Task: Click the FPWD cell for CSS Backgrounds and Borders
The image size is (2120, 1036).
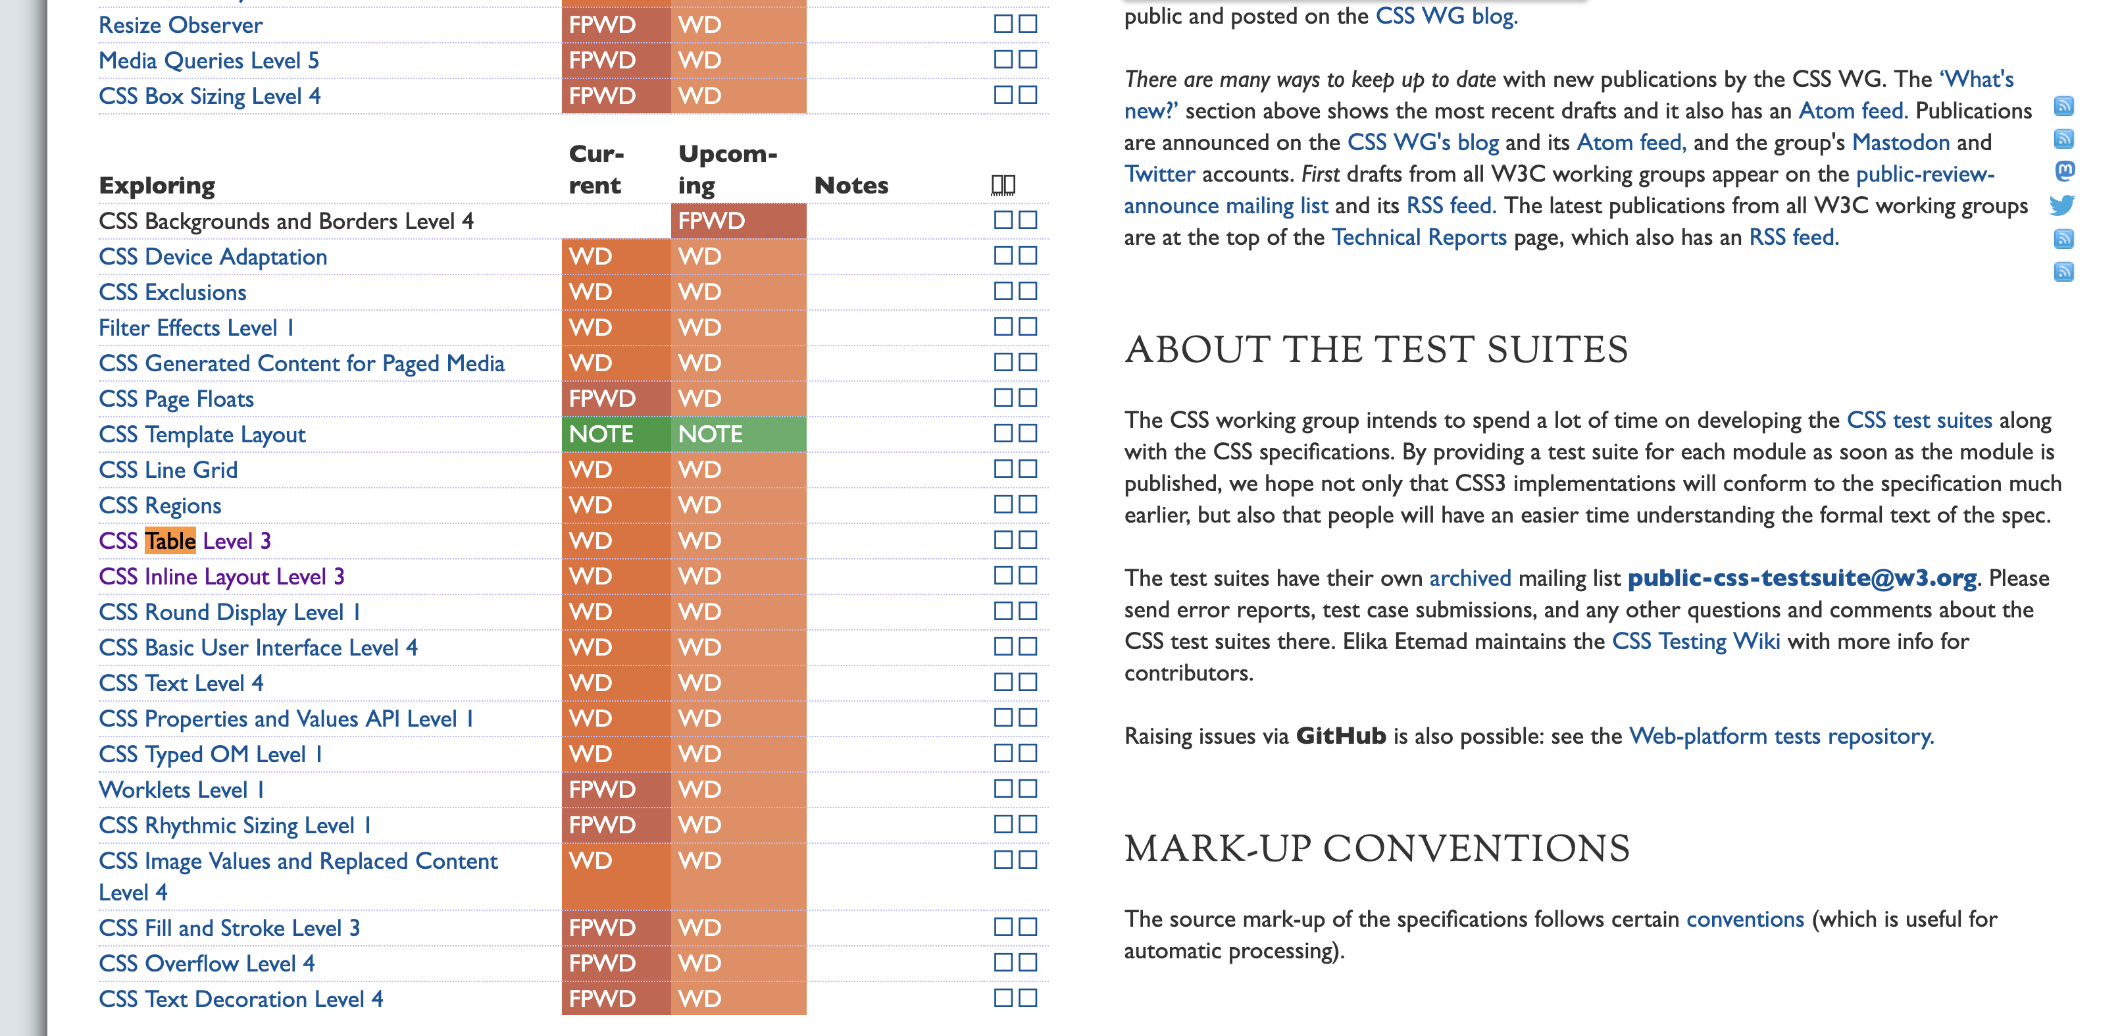Action: 738,220
